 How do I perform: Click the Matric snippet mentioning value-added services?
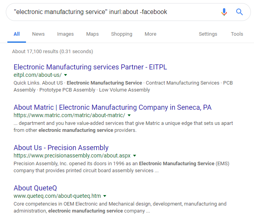(123, 127)
